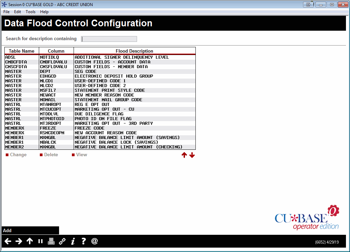Image resolution: width=350 pixels, height=252 pixels.
Task: Click the printer icon
Action: pyautogui.click(x=51, y=241)
